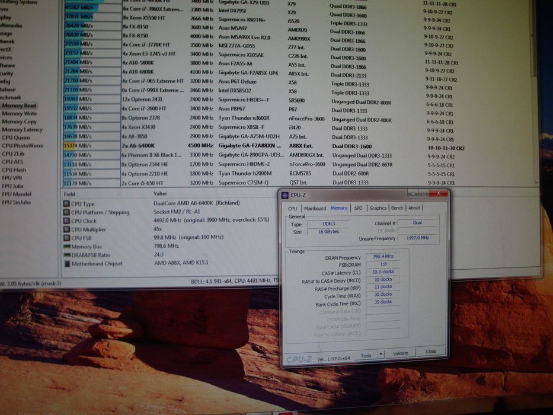Click the CPU Type field icon

66,203
